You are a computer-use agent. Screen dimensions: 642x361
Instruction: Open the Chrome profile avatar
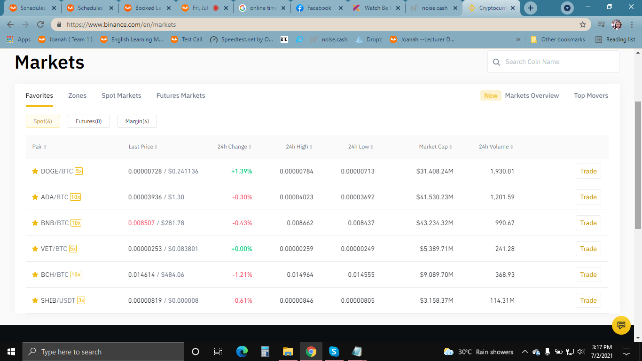coord(617,24)
